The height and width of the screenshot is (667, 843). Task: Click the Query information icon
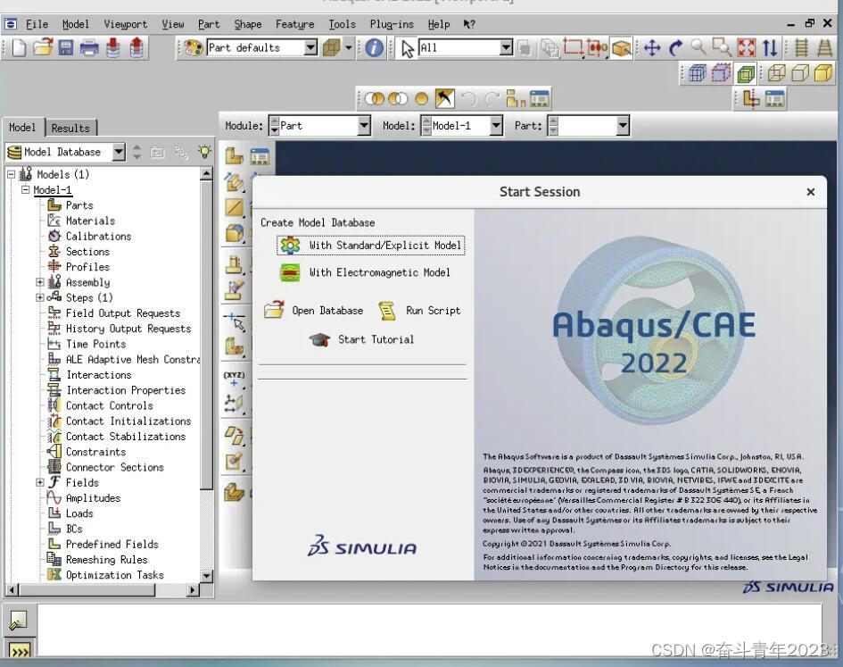point(375,48)
